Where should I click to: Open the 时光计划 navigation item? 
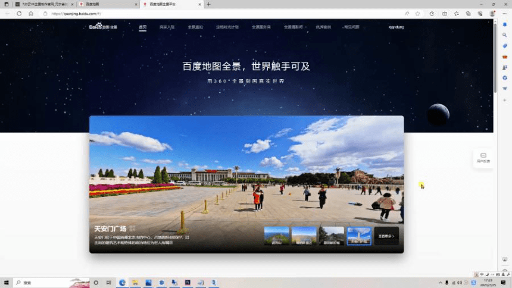(x=227, y=27)
